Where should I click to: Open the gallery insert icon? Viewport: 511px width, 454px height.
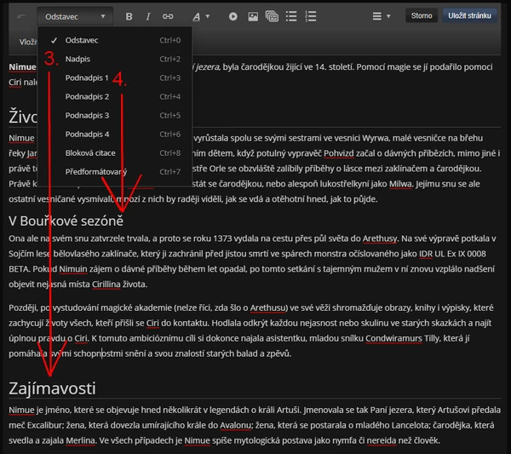272,16
